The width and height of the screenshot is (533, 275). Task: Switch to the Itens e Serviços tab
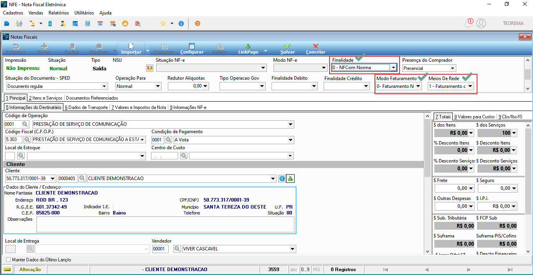46,98
